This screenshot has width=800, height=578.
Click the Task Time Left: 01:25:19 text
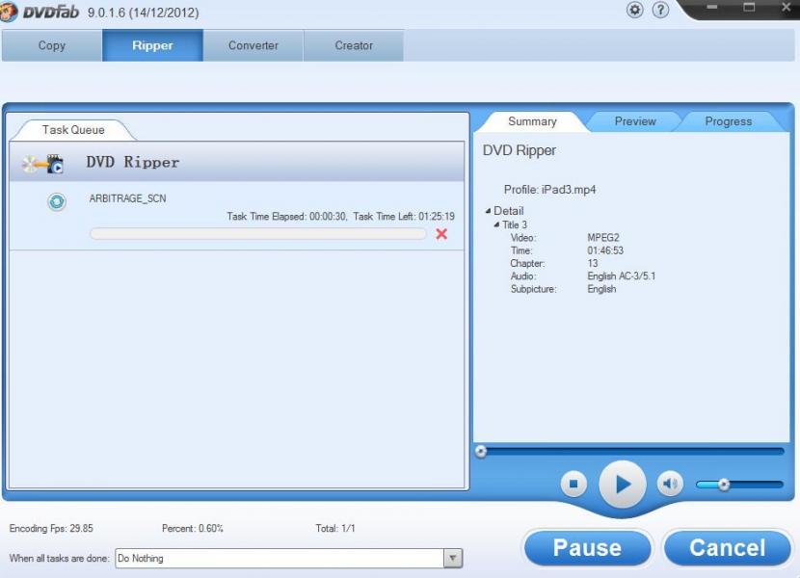click(x=404, y=217)
